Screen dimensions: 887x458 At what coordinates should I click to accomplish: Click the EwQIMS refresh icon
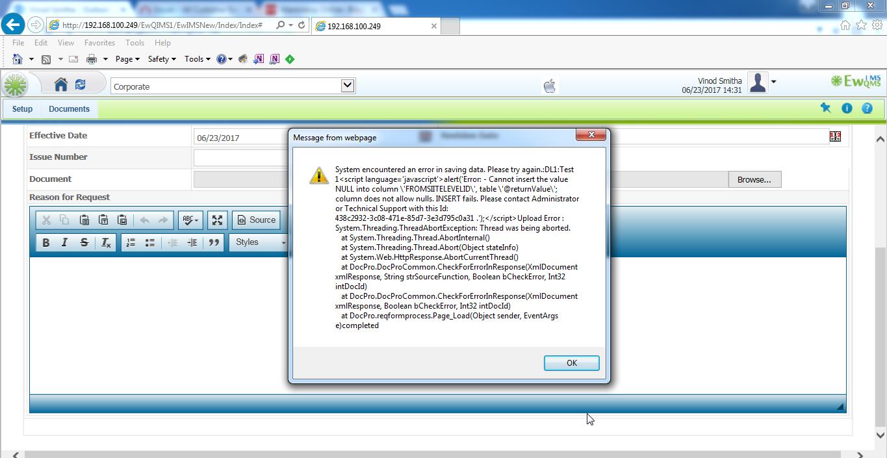tap(81, 84)
